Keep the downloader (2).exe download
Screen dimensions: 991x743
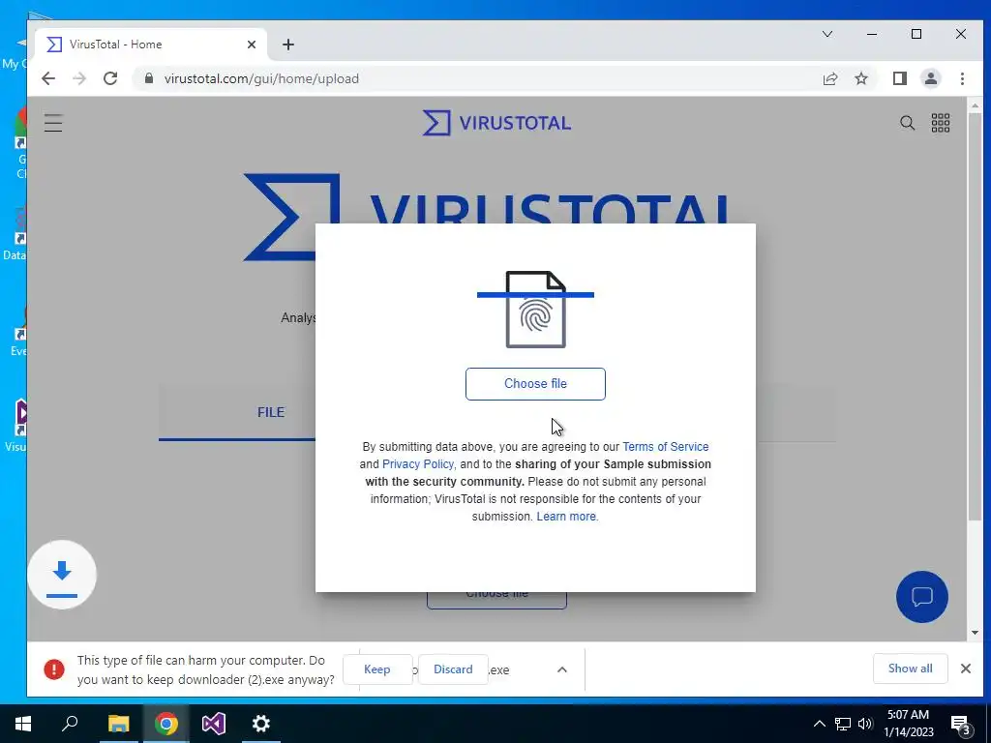tap(377, 669)
